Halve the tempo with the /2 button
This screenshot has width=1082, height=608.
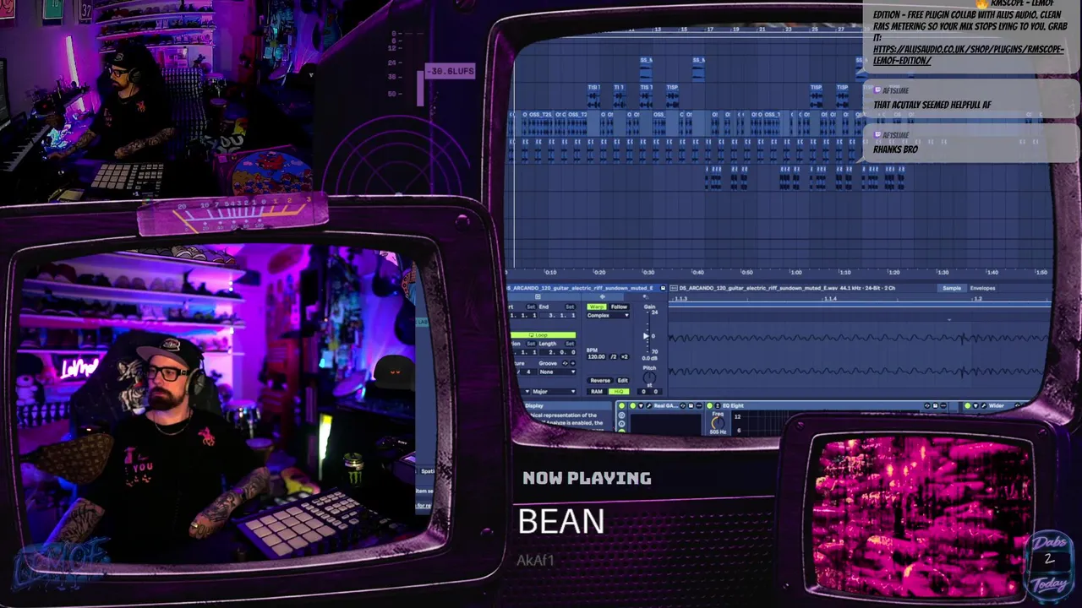pos(613,356)
